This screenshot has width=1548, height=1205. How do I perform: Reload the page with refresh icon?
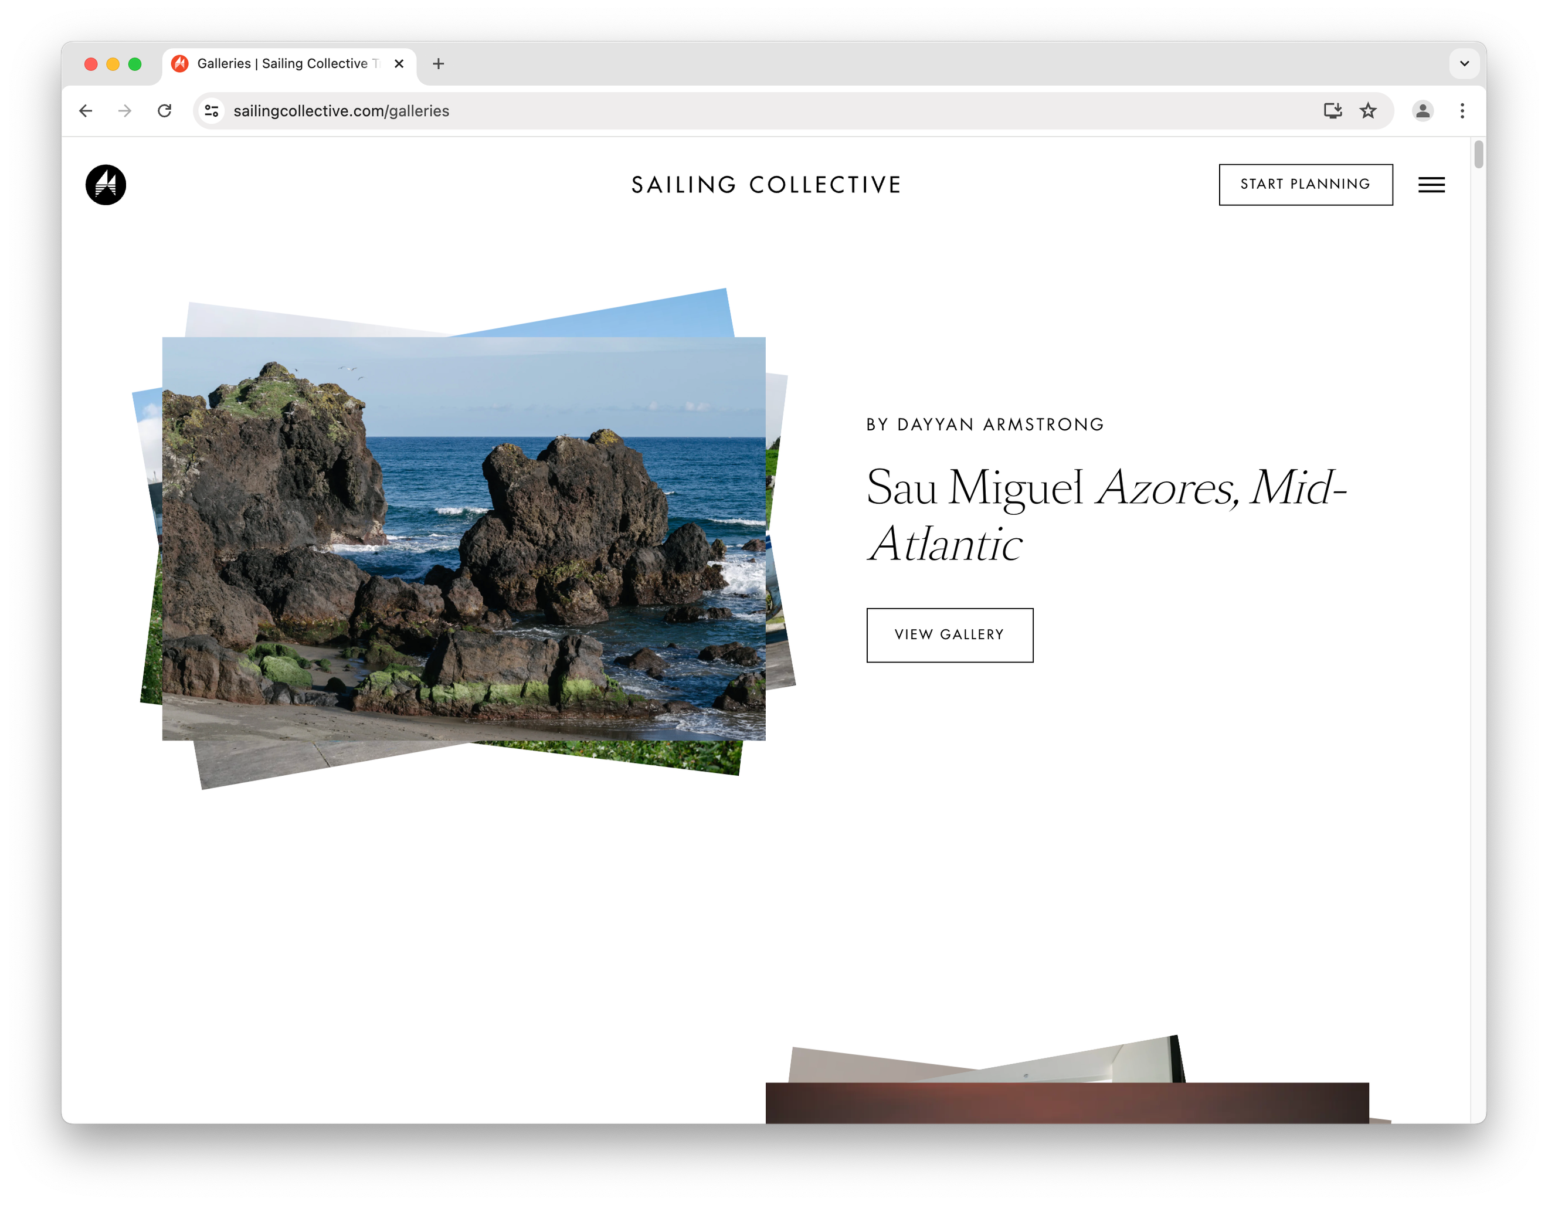164,111
